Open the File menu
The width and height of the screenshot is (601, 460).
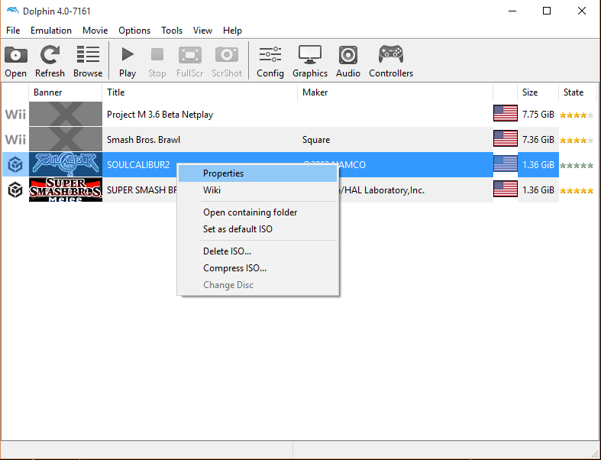13,31
